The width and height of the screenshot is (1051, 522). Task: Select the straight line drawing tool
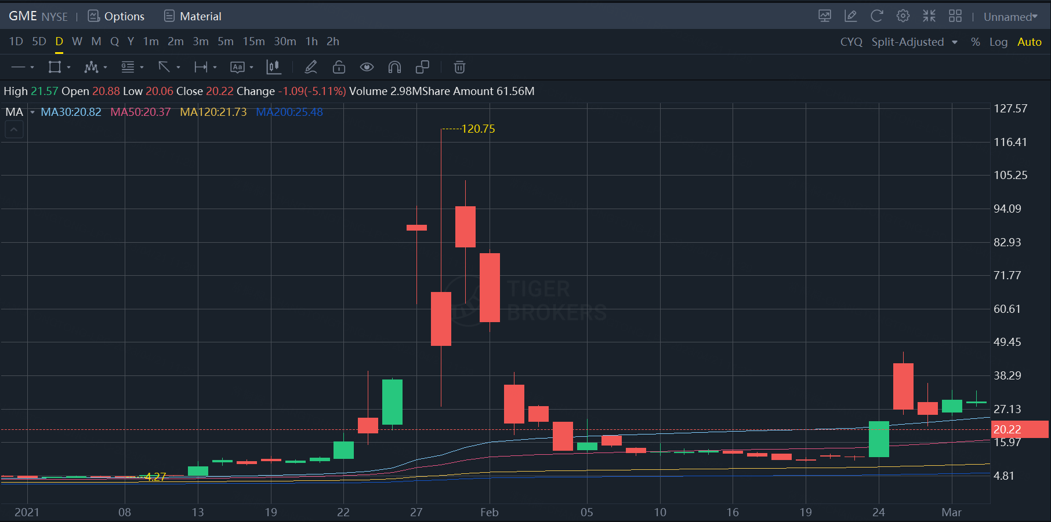(x=18, y=67)
